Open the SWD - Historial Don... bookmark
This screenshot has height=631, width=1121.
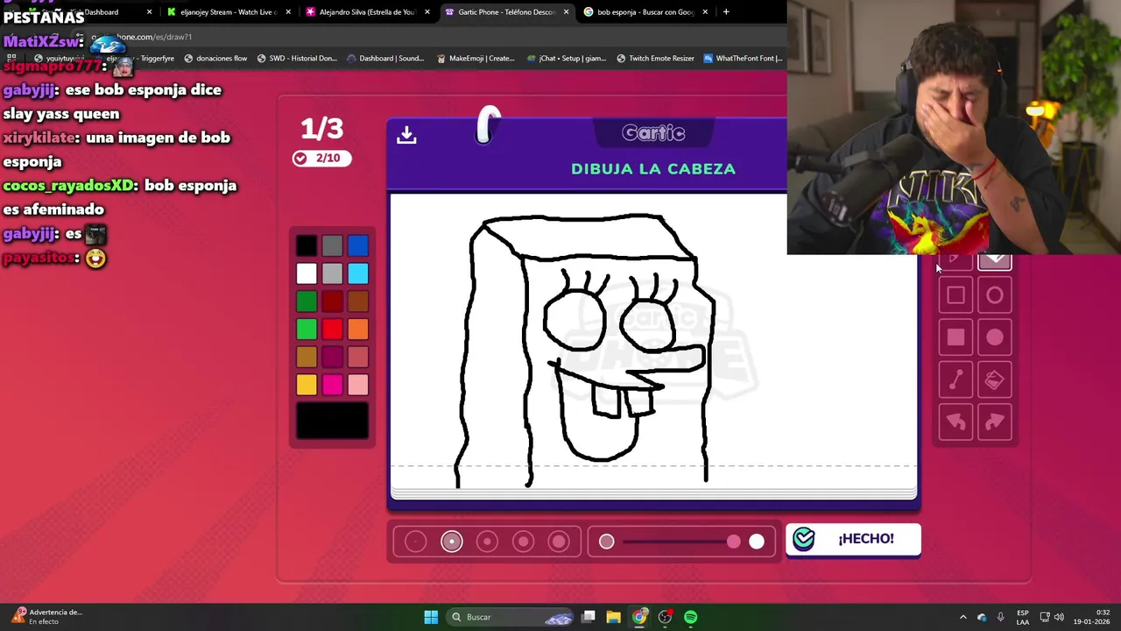(x=297, y=59)
